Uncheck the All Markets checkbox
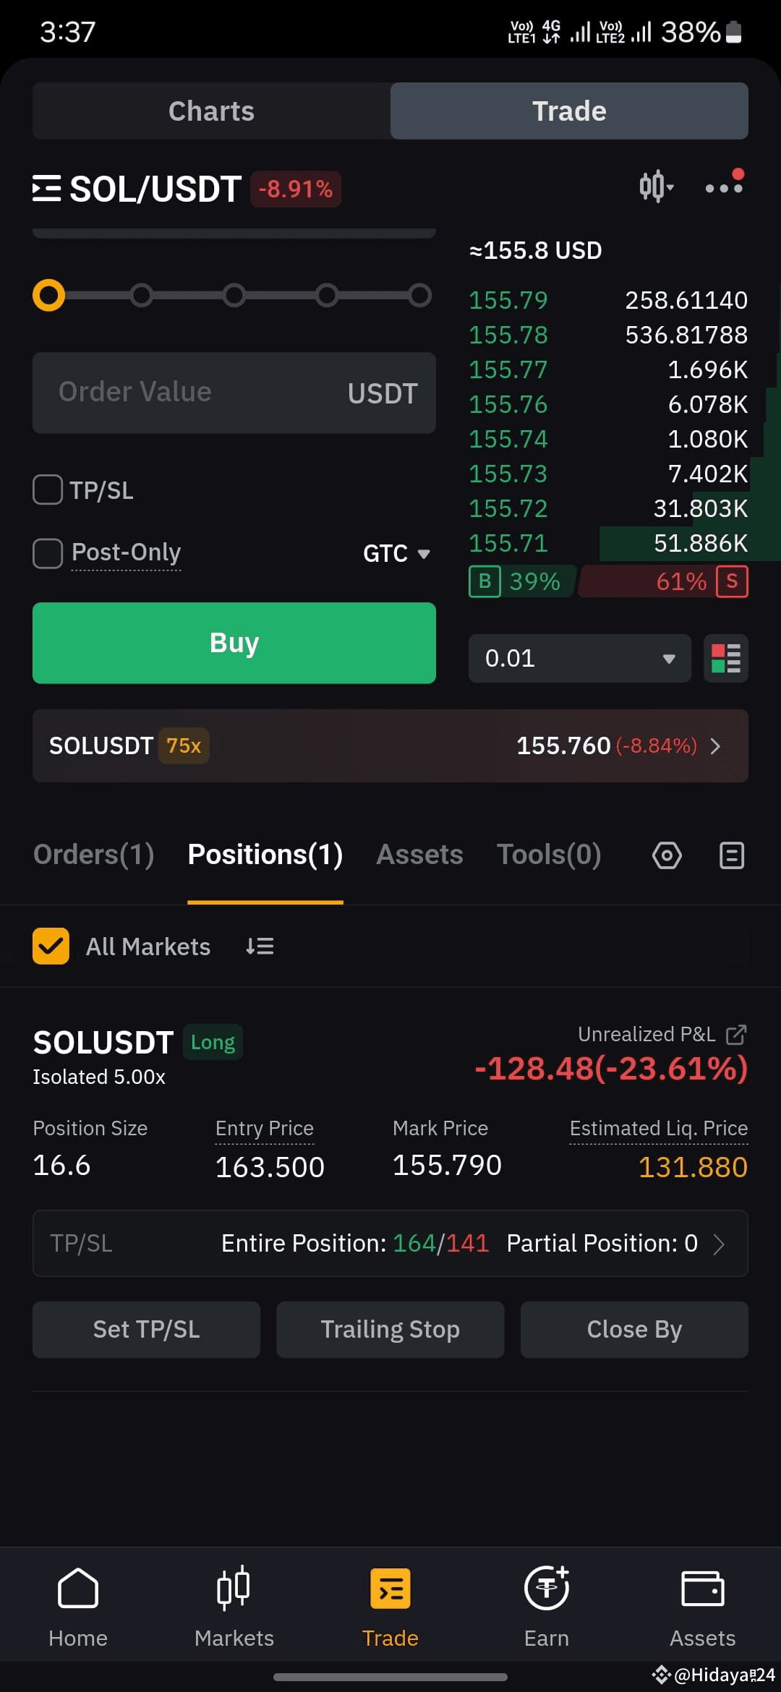Image resolution: width=781 pixels, height=1692 pixels. point(51,946)
